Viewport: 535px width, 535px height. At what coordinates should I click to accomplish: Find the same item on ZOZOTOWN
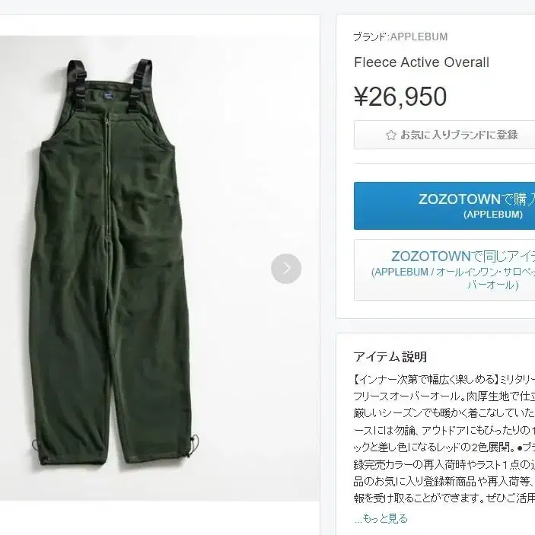444,270
